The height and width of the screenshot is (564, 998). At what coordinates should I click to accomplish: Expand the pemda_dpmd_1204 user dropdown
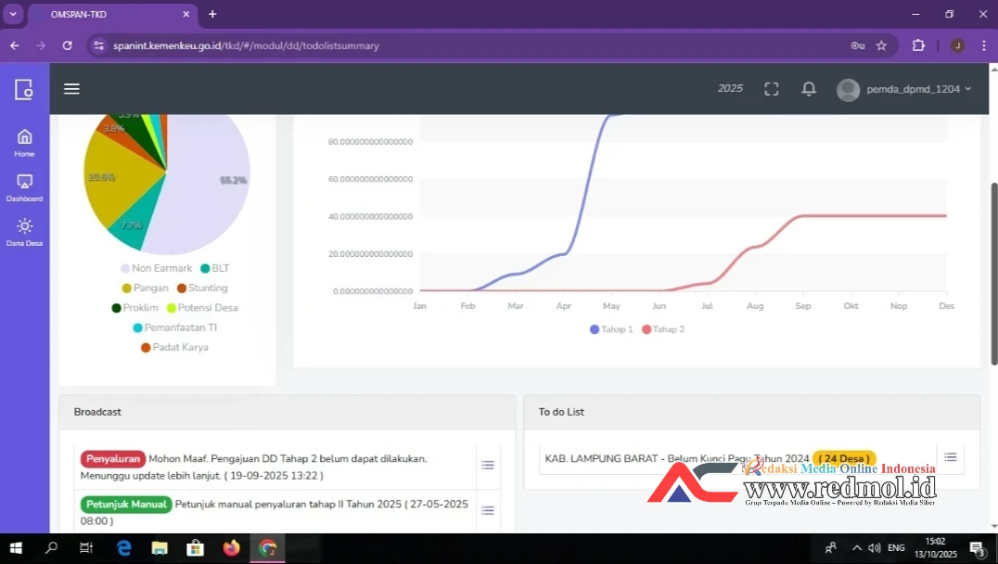904,89
